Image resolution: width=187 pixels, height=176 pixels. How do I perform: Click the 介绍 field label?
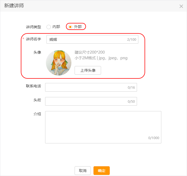pyautogui.click(x=37, y=114)
